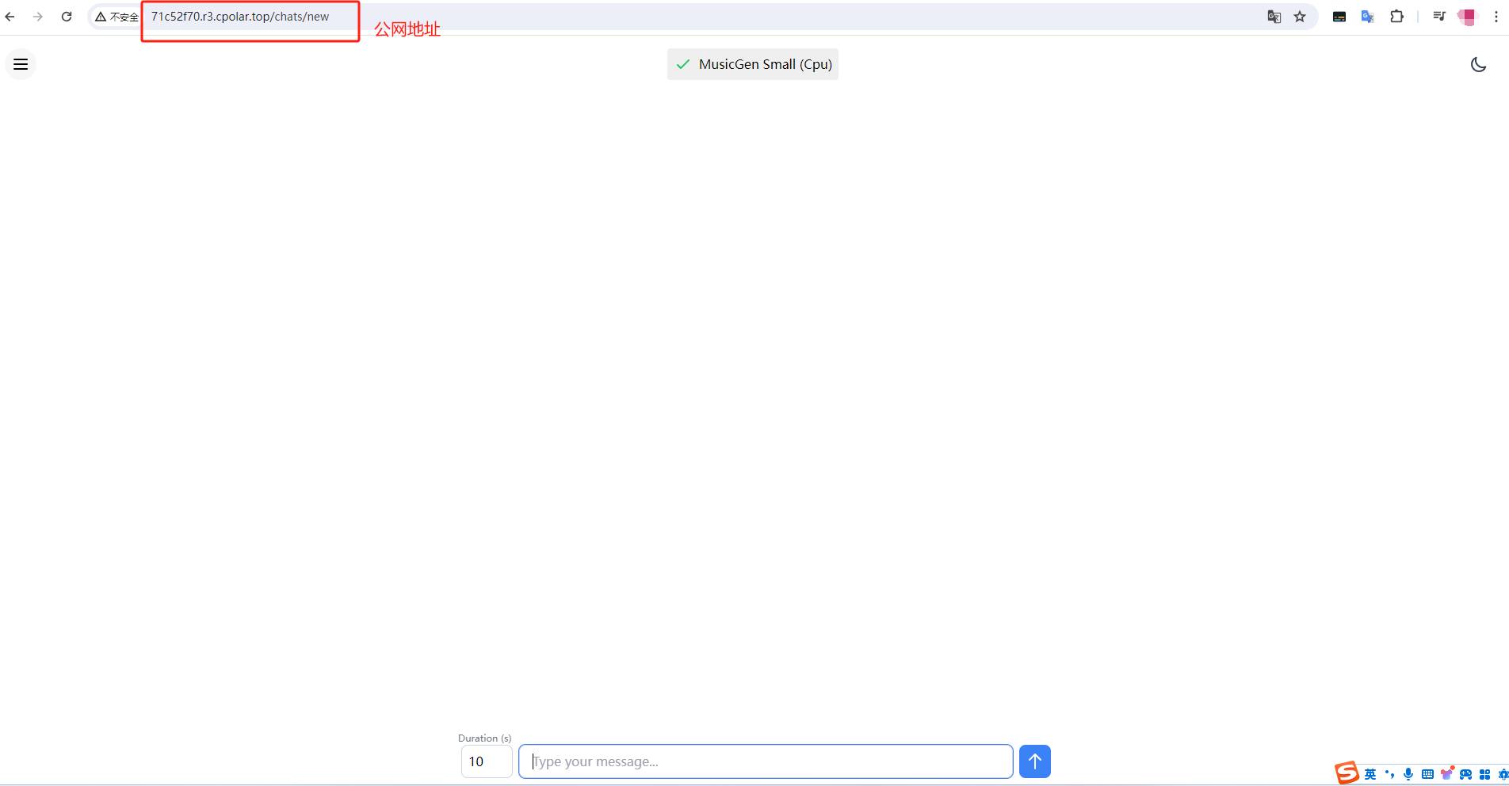Go back in browser history
The height and width of the screenshot is (786, 1509).
coord(10,17)
